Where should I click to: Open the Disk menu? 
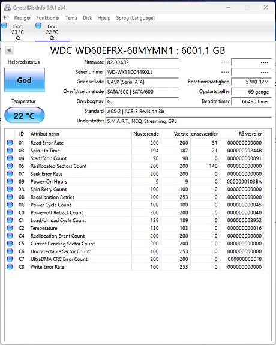pyautogui.click(x=87, y=18)
